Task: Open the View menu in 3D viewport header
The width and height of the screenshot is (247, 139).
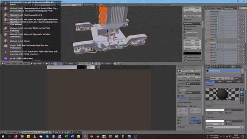Action: pyautogui.click(x=8, y=64)
